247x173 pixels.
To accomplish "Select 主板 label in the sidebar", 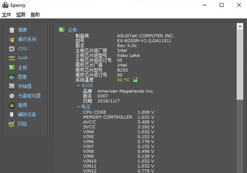I will click(22, 67).
